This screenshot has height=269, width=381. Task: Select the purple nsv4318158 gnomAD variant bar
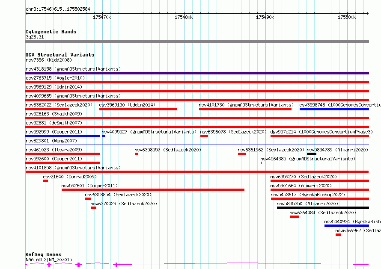197,73
